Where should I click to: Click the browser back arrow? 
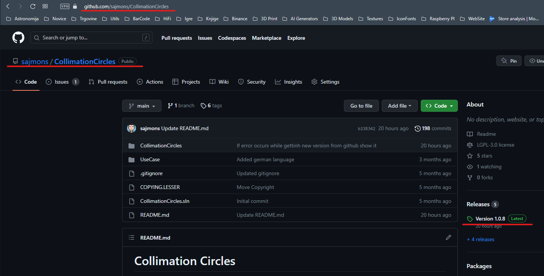tap(8, 6)
